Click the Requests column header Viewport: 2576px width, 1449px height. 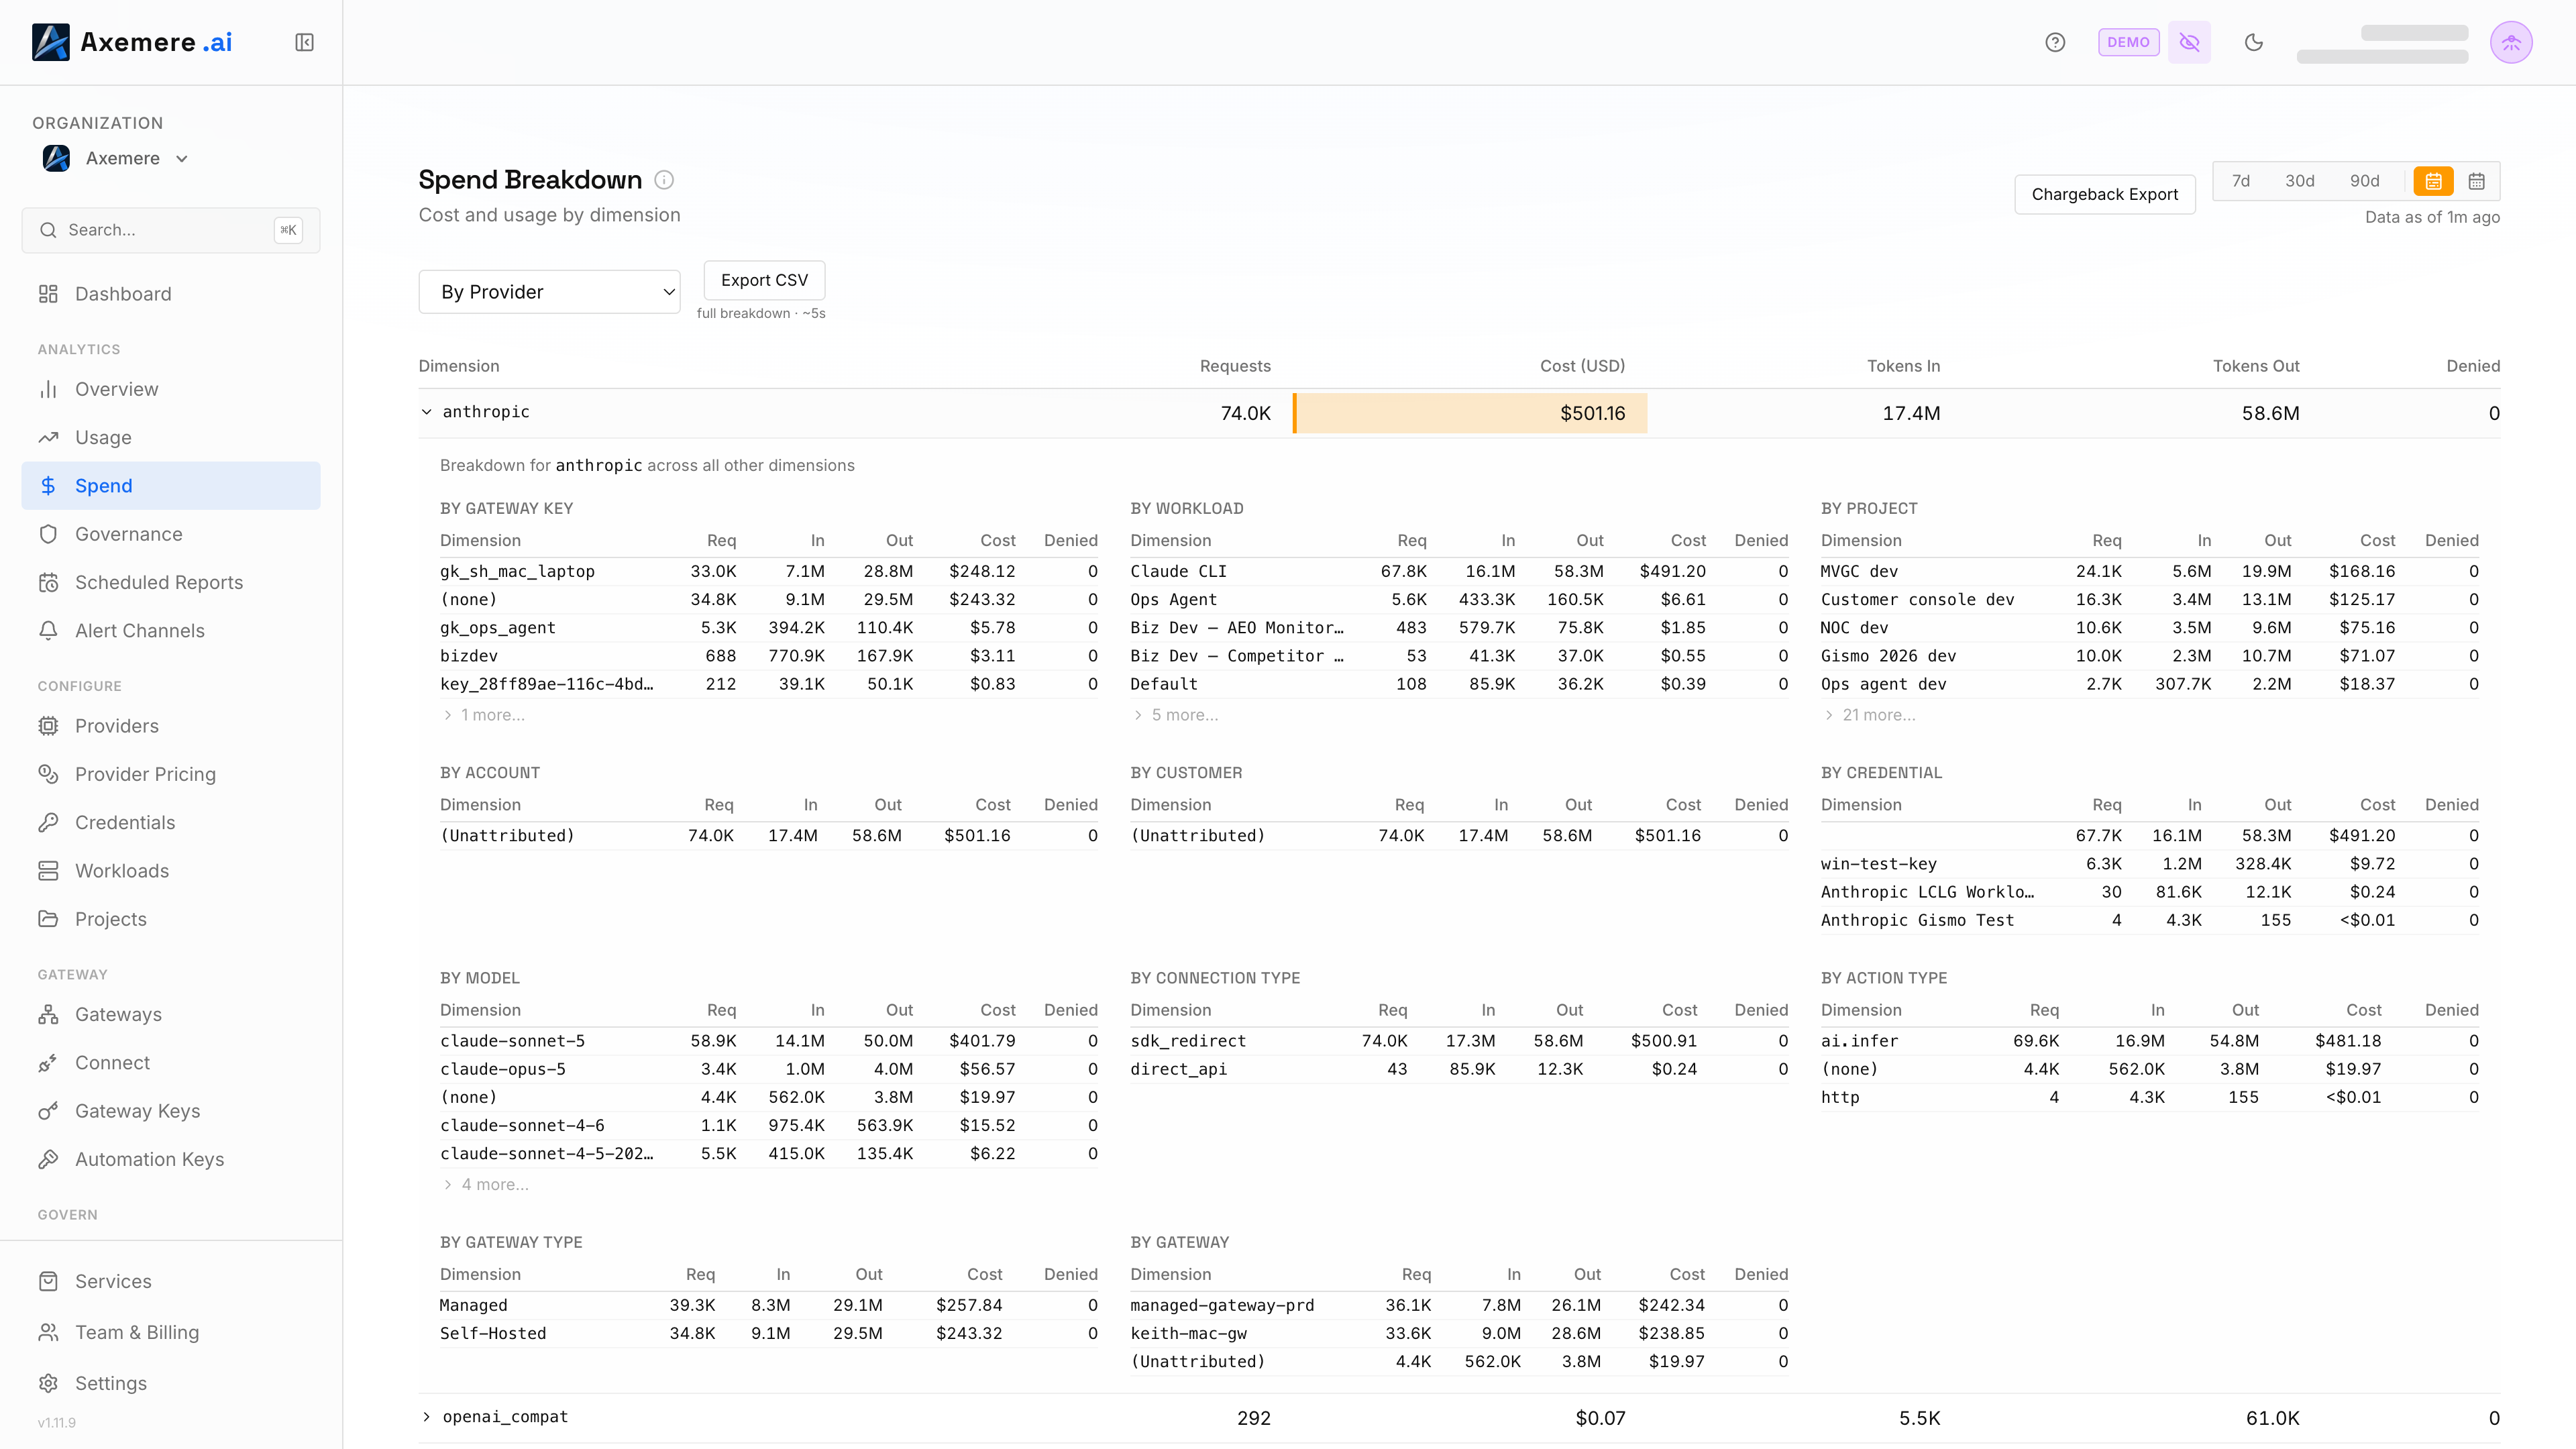coord(1235,366)
